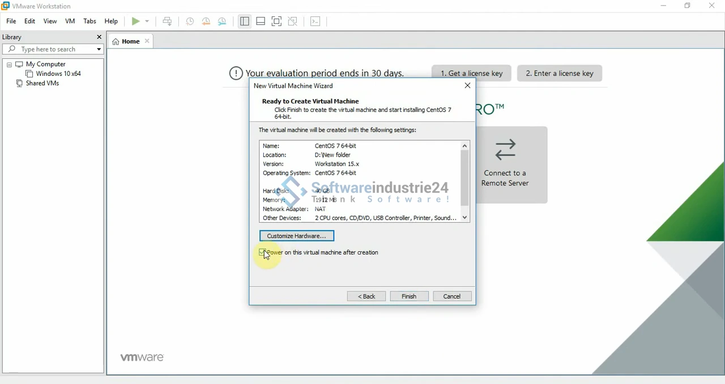This screenshot has height=384, width=725.
Task: Expand the library search dropdown arrow
Action: (x=99, y=49)
